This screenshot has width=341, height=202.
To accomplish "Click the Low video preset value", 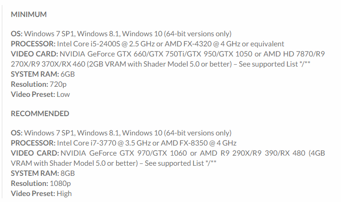I will coord(63,95).
